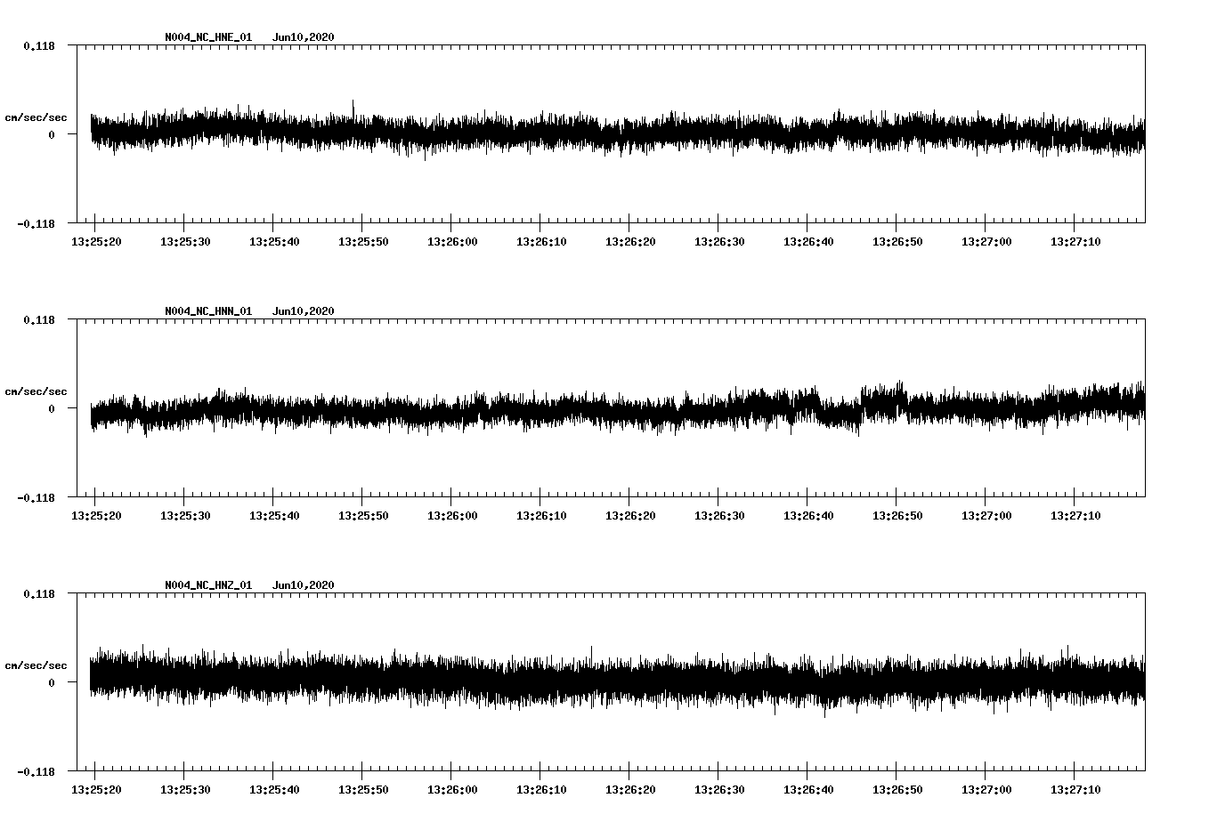Click the 13:27:00 time label under HNZ plot

click(986, 790)
